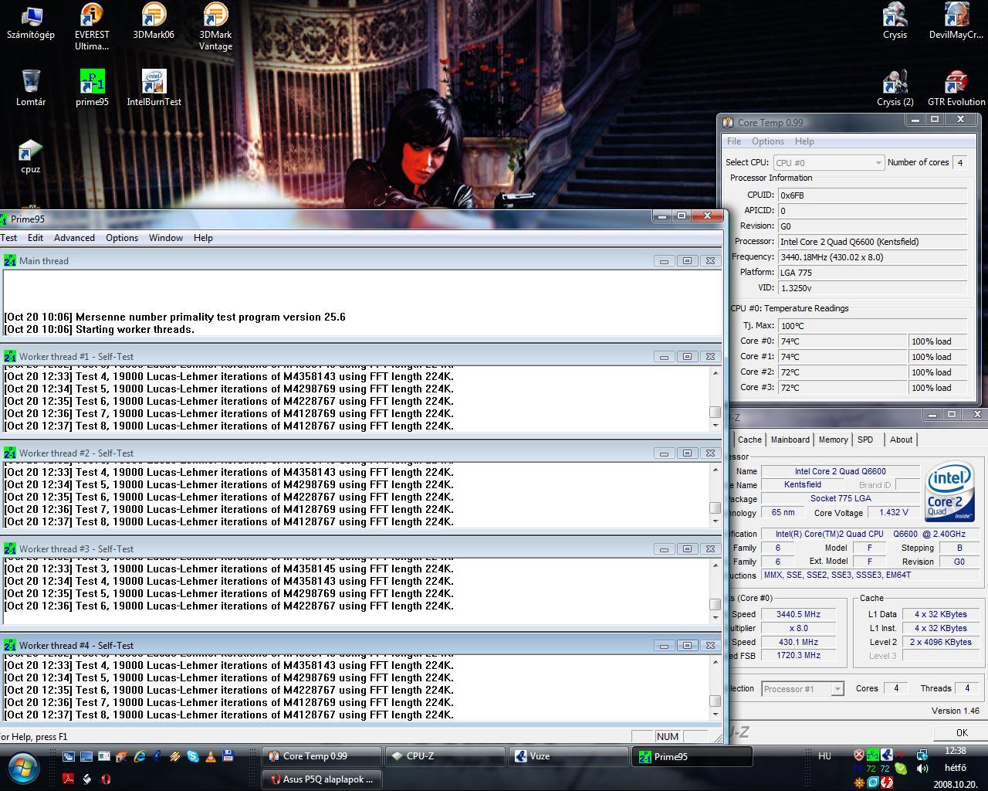Switch to Prime95 taskbar button

pyautogui.click(x=693, y=756)
